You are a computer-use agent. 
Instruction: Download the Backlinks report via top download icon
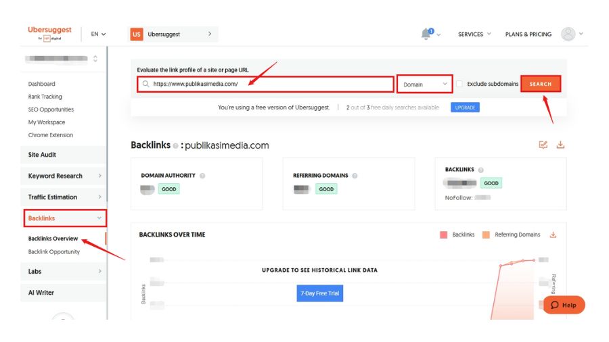(x=560, y=145)
